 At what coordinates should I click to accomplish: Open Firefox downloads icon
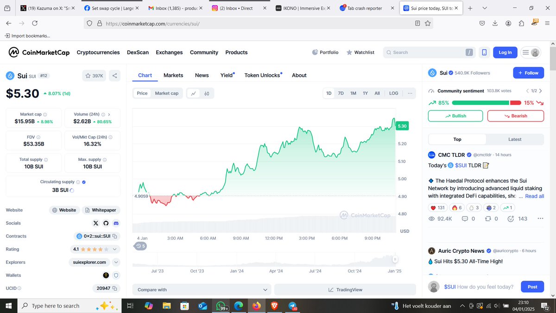(x=495, y=23)
